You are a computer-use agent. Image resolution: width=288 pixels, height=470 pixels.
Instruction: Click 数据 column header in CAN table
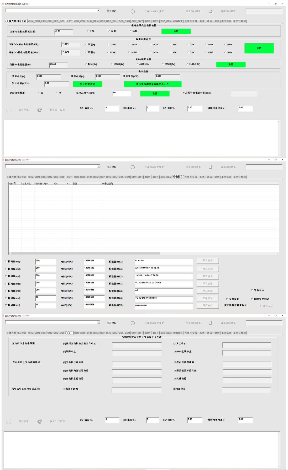(x=87, y=183)
